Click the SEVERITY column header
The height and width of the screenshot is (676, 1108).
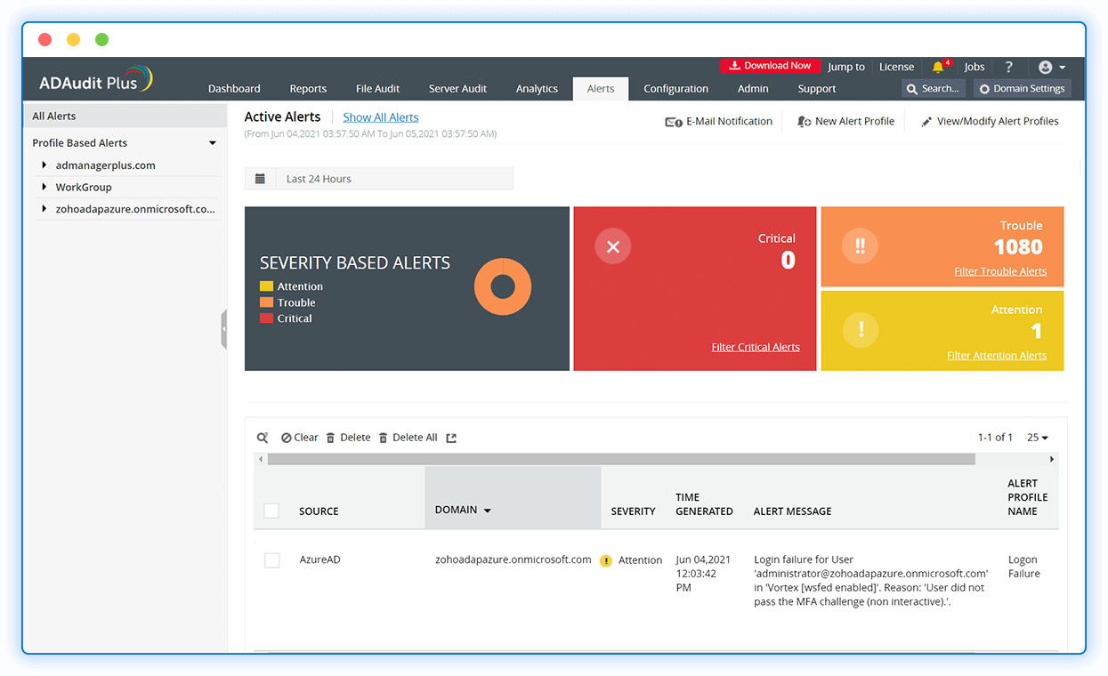tap(633, 511)
